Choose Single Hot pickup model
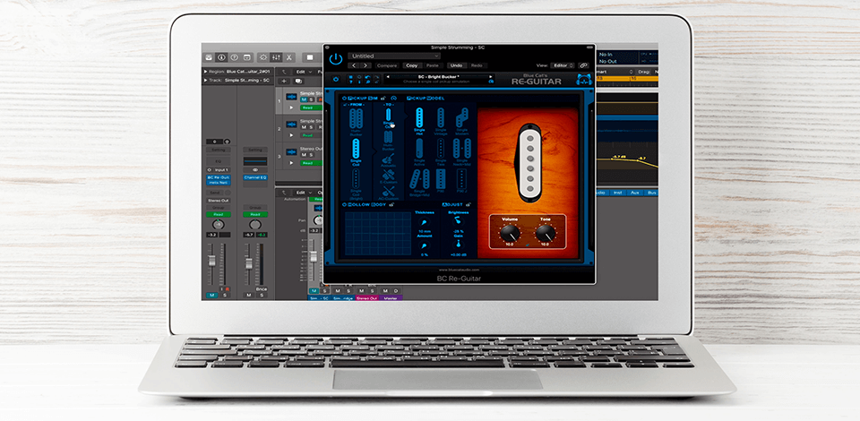 click(x=419, y=121)
